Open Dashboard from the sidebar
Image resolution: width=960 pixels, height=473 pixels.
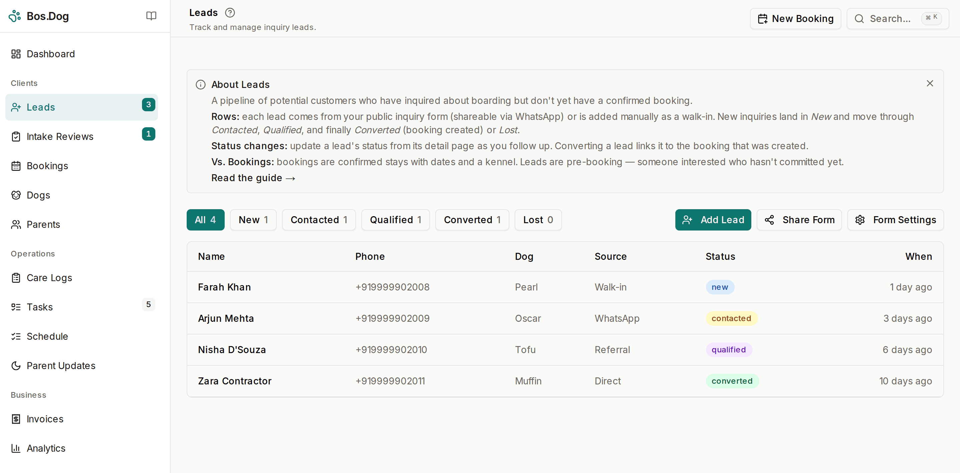pyautogui.click(x=82, y=54)
